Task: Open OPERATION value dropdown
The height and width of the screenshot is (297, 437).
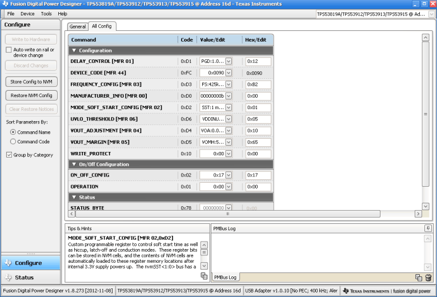Action: point(228,187)
